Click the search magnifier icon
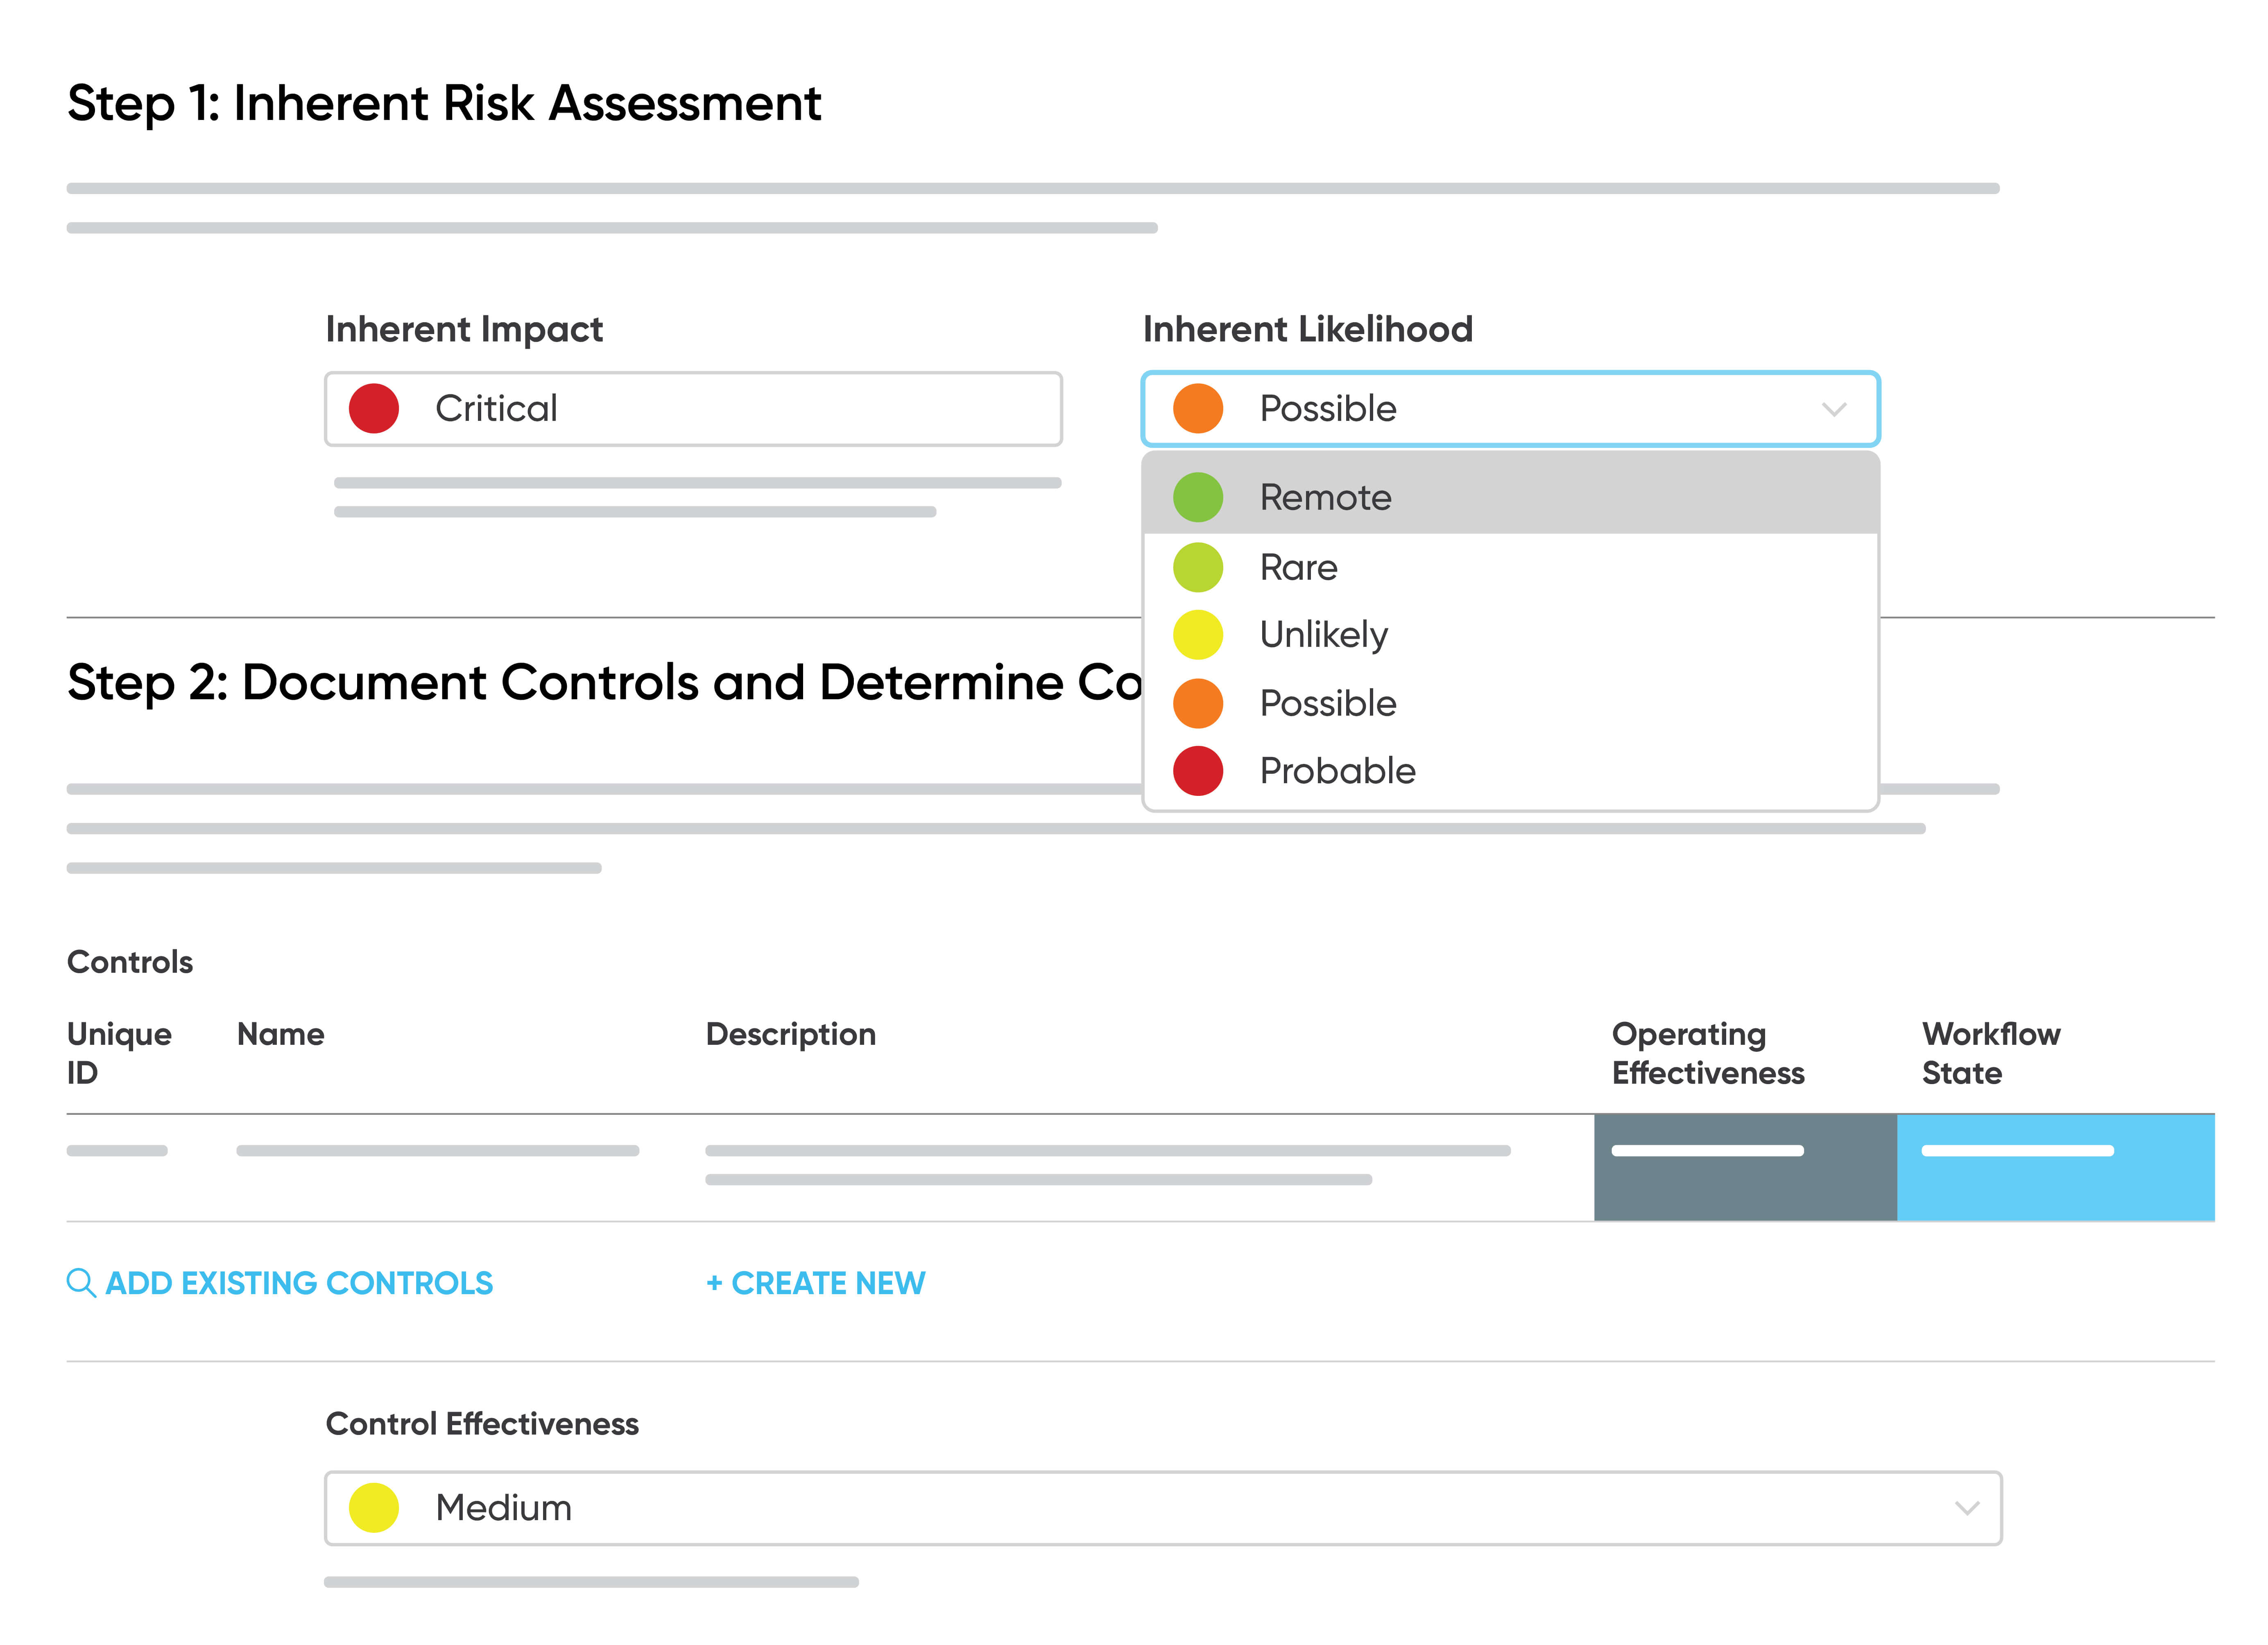 click(81, 1282)
